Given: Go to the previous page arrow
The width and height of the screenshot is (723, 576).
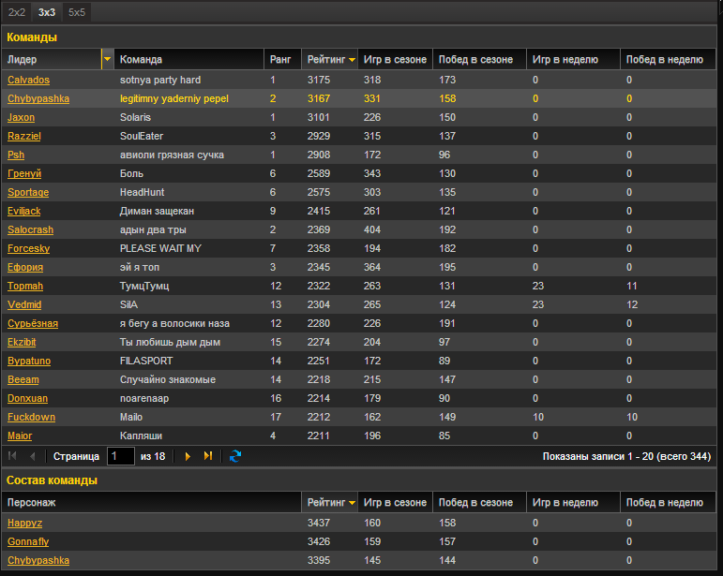Looking at the screenshot, I should coord(32,456).
